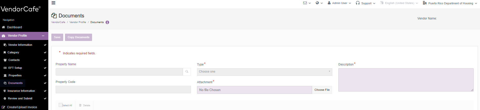Click into the Description text area
This screenshot has width=480, height=110.
pyautogui.click(x=406, y=80)
